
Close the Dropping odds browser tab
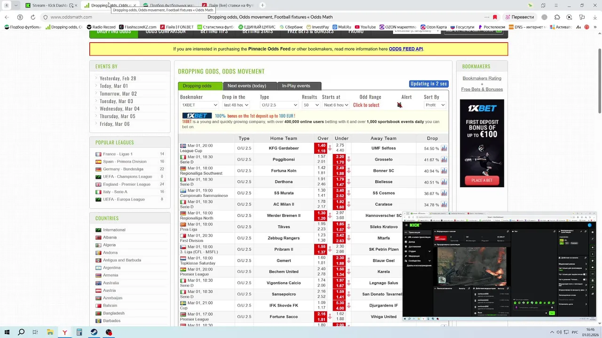point(134,6)
